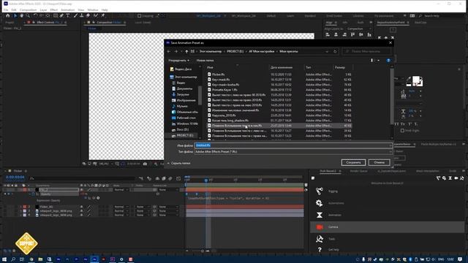
Task: Open Align Layers to Composition dropdown
Action: click(x=359, y=28)
